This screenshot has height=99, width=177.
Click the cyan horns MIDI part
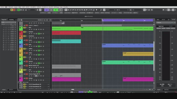click(x=66, y=41)
